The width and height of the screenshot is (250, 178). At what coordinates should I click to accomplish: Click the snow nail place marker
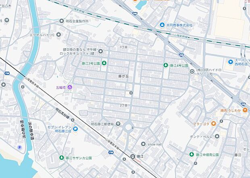pyautogui.click(x=143, y=144)
